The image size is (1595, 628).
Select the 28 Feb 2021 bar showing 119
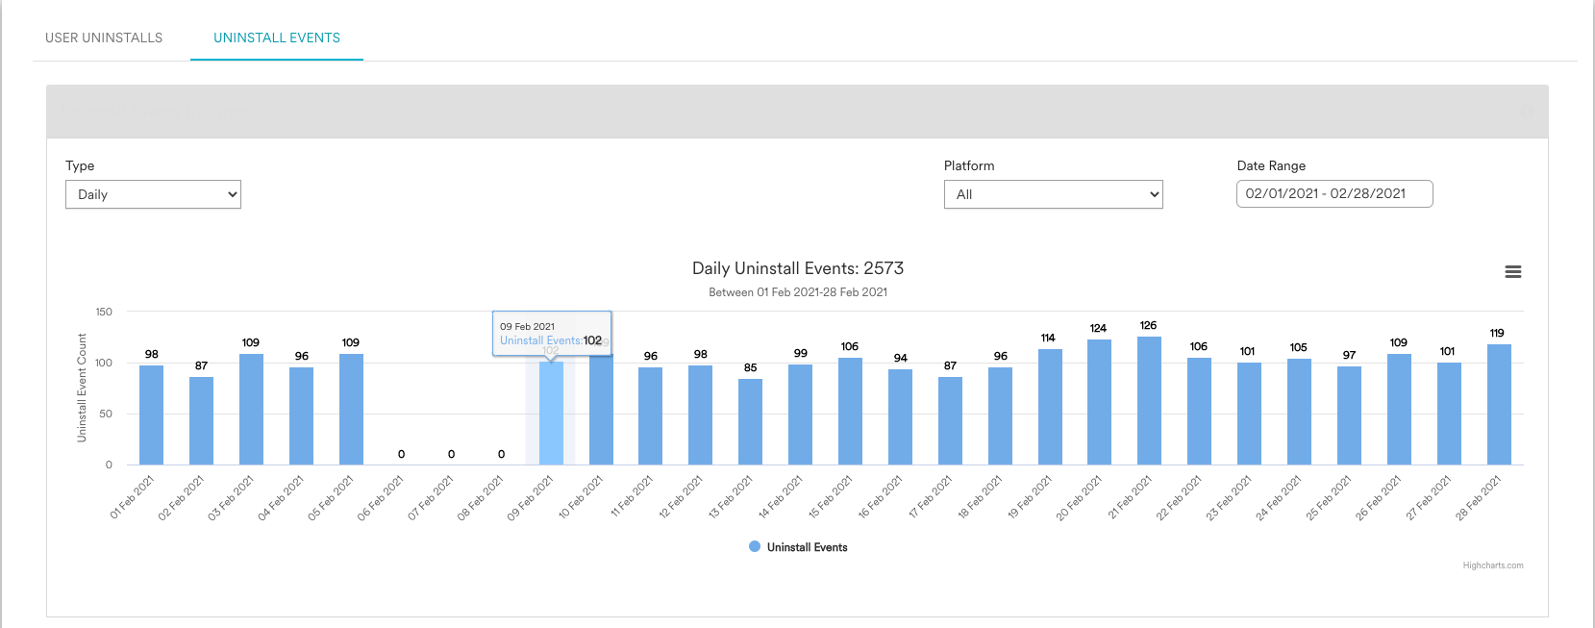coord(1499,405)
